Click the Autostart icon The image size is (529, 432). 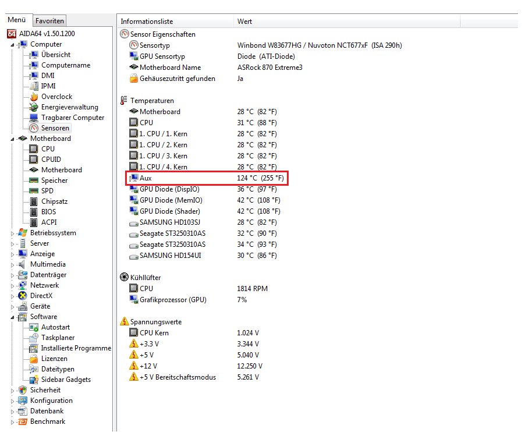click(34, 327)
